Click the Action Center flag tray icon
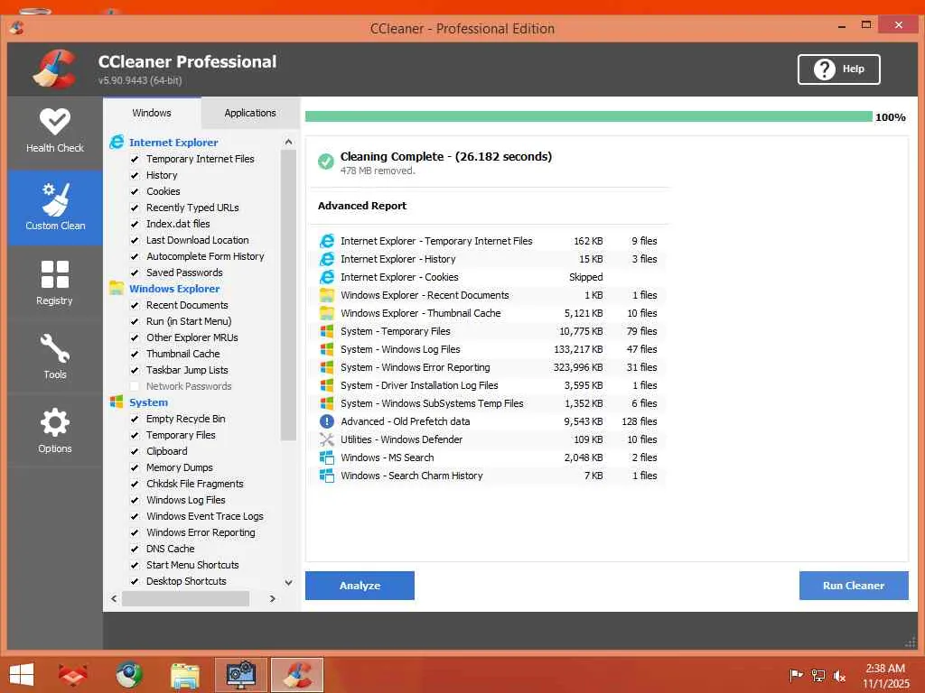The image size is (925, 693). (x=797, y=676)
